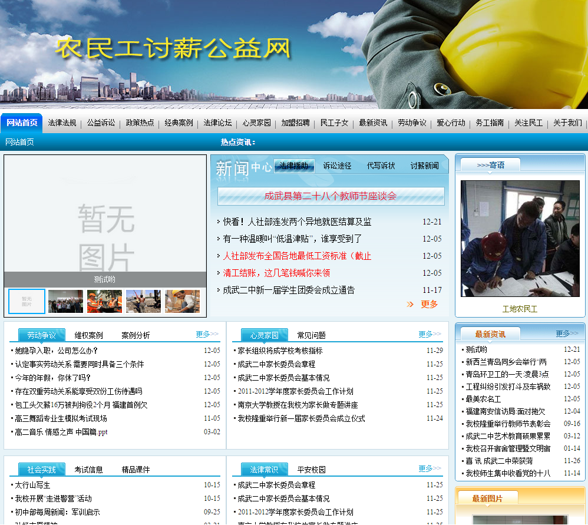Select 最新资讯 in the top nav
Screen dimensions: 588x525
[x=373, y=123]
